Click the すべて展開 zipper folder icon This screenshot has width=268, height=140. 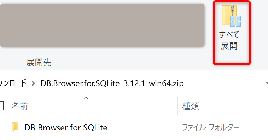pos(232,16)
